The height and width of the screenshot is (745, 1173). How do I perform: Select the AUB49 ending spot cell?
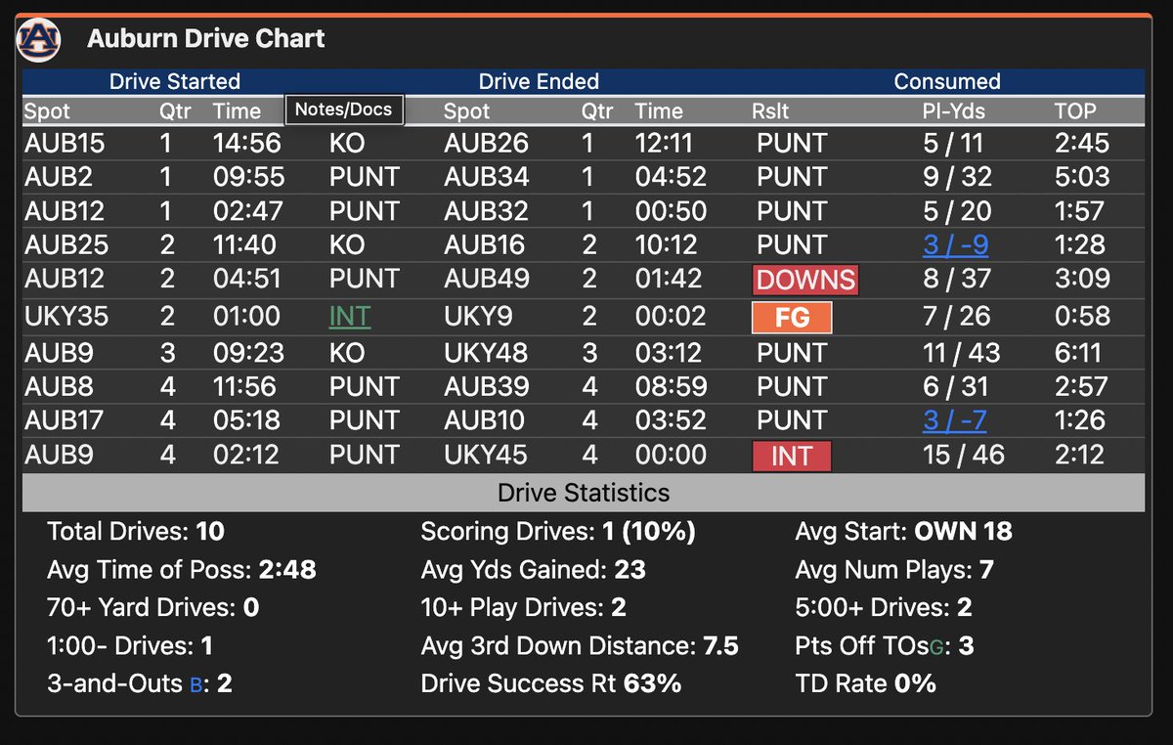click(x=485, y=279)
